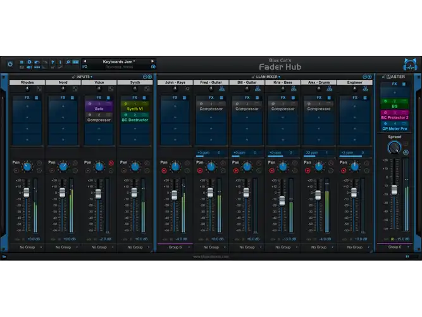
Task: Click the undo arrow icon
Action: pyautogui.click(x=37, y=62)
